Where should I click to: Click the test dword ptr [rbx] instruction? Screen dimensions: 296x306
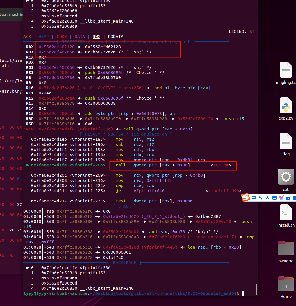point(154,201)
